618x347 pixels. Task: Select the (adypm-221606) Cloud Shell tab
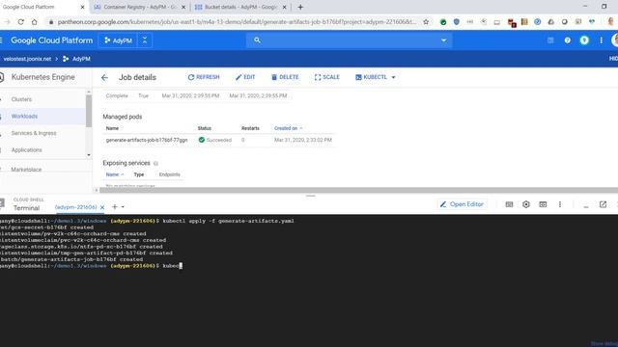point(75,207)
